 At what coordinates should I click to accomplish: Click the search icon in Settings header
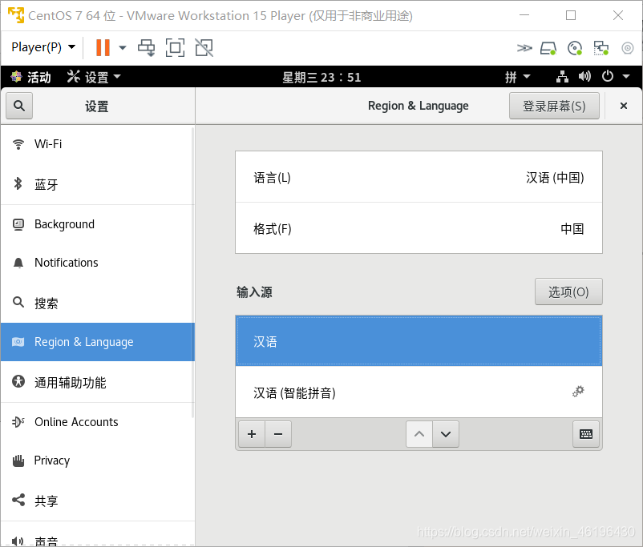pos(19,106)
